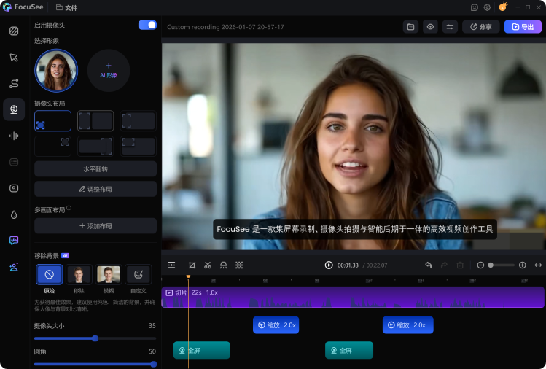The height and width of the screenshot is (369, 546).
Task: Select 模糊 background blur option
Action: coord(109,275)
